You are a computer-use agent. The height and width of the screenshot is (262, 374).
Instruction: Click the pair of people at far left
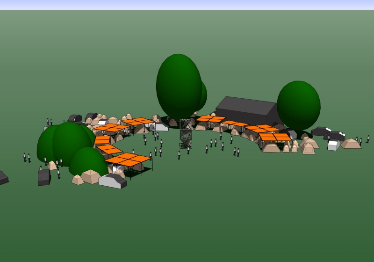(27, 157)
